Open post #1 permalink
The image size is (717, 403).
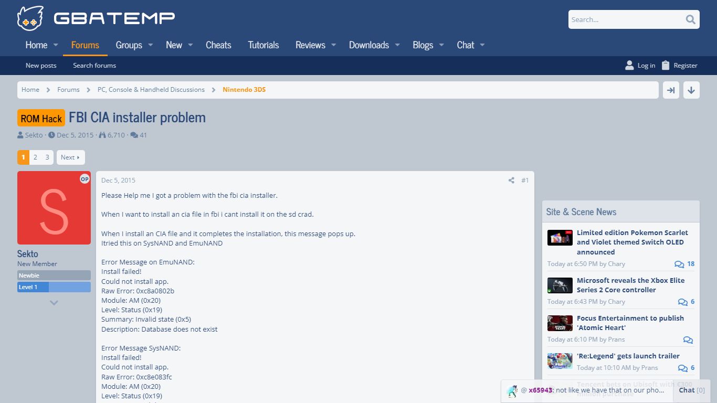[x=525, y=181]
